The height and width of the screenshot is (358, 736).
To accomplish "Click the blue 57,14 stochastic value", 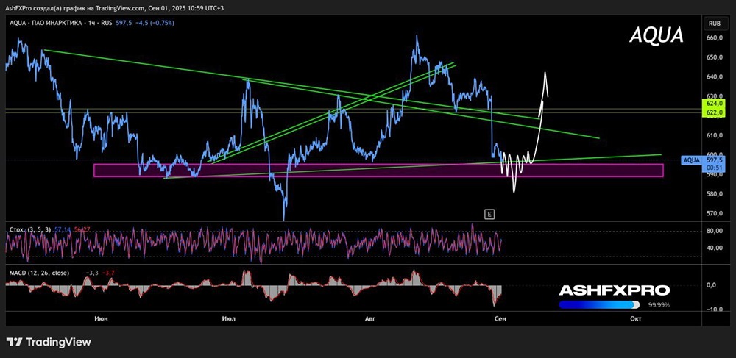I will (x=63, y=229).
